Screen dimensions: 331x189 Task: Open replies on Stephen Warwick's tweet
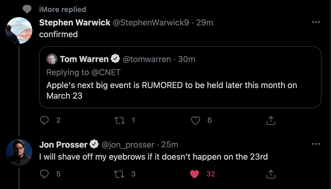44,120
